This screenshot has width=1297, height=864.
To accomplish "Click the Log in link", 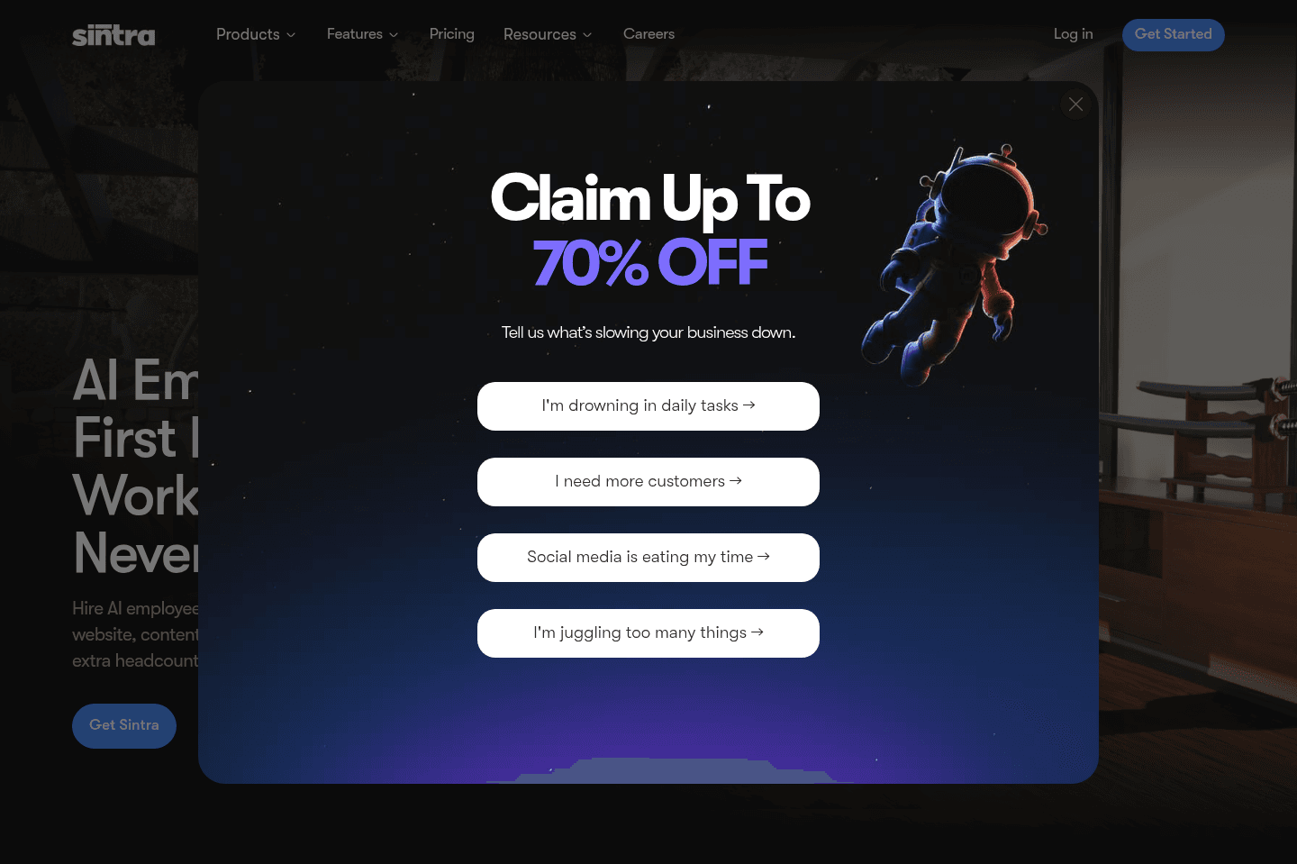I will (x=1074, y=34).
